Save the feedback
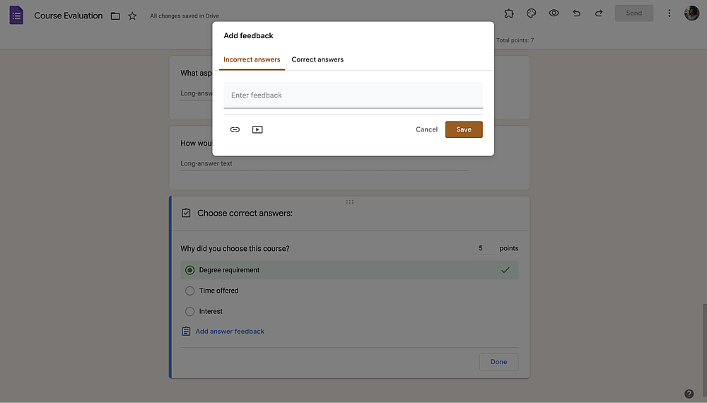Viewport: 707px width, 403px height. (x=464, y=129)
